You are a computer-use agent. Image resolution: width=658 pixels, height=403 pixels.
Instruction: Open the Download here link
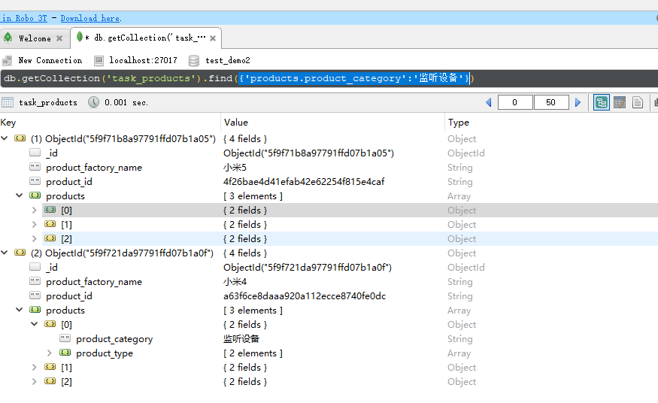click(x=91, y=19)
